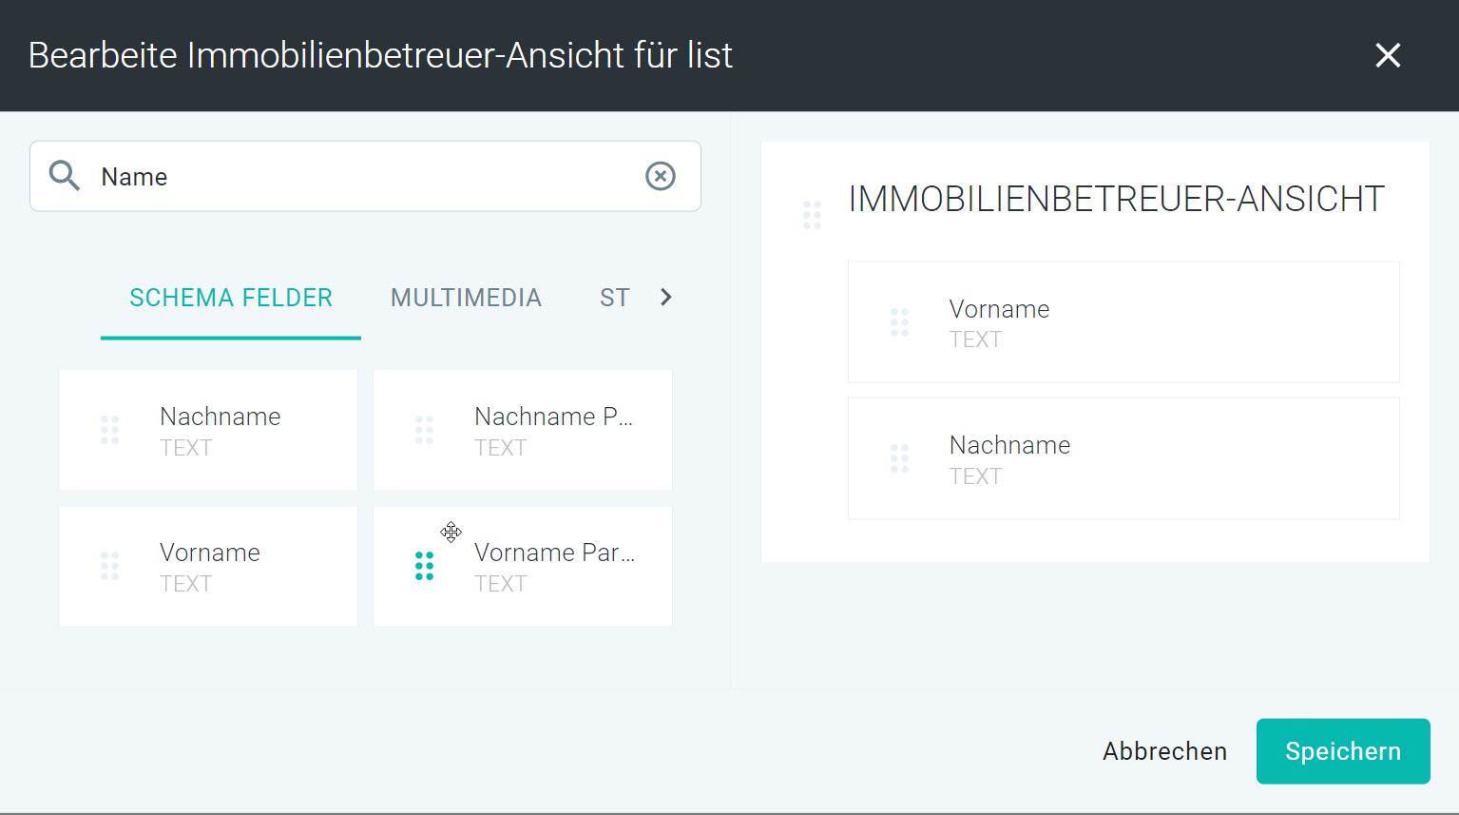Focus the search field containing Name
This screenshot has width=1459, height=815.
[366, 176]
